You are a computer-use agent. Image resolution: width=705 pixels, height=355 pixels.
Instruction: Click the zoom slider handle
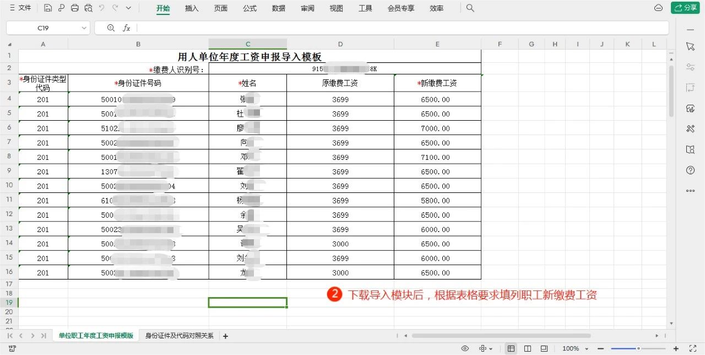click(x=638, y=348)
